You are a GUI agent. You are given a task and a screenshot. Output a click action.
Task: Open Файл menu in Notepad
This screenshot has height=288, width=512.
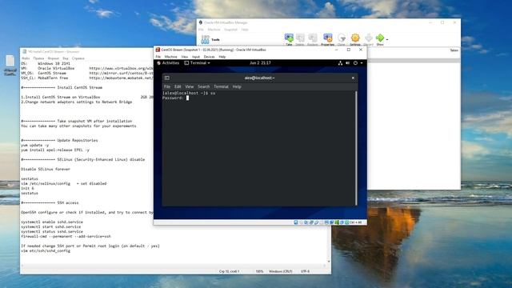[x=26, y=58]
